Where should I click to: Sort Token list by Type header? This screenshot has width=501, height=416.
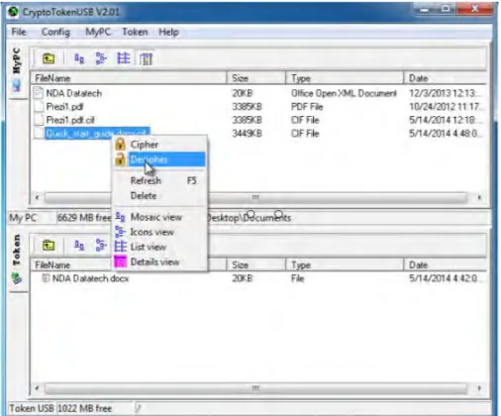345,264
